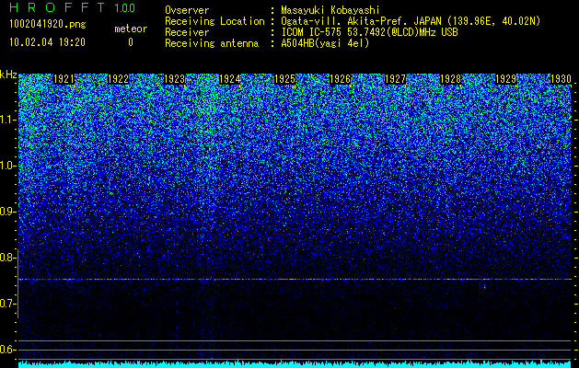Click the meteor label
This screenshot has width=579, height=368.
click(131, 29)
